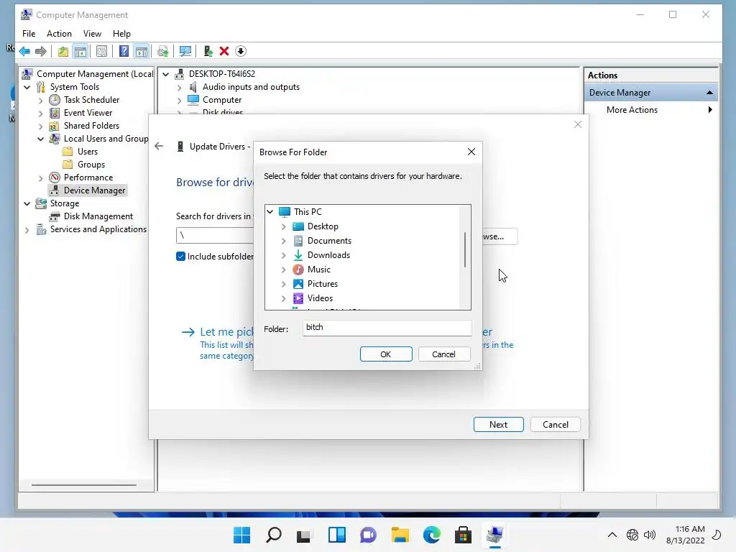Click the Up one level toolbar icon

coord(63,51)
